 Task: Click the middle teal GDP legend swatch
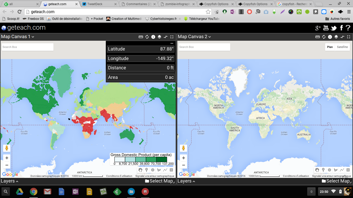point(141,160)
